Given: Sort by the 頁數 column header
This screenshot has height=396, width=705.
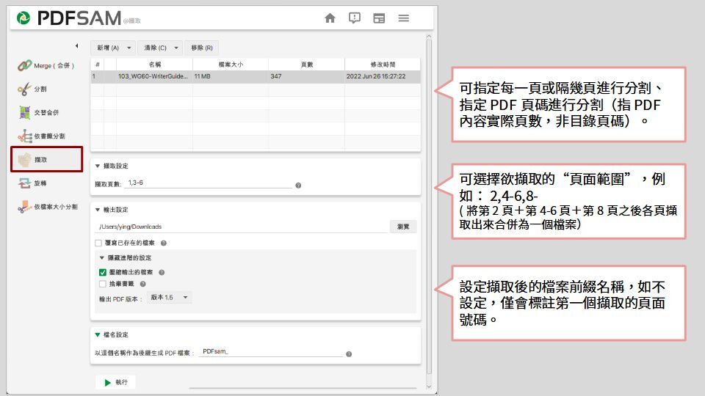Looking at the screenshot, I should pos(307,65).
